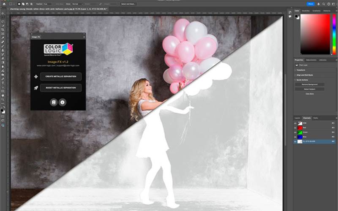Select the Eraser tool
The width and height of the screenshot is (338, 211).
click(x=3, y=58)
